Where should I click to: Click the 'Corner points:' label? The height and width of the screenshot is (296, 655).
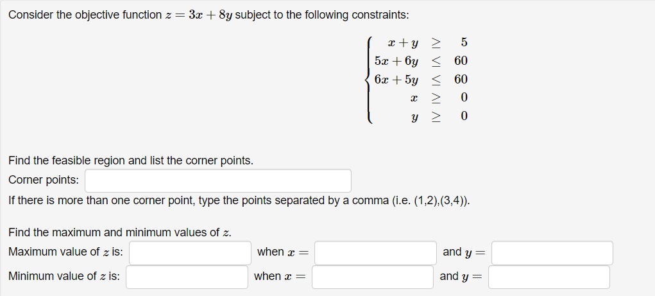click(44, 180)
